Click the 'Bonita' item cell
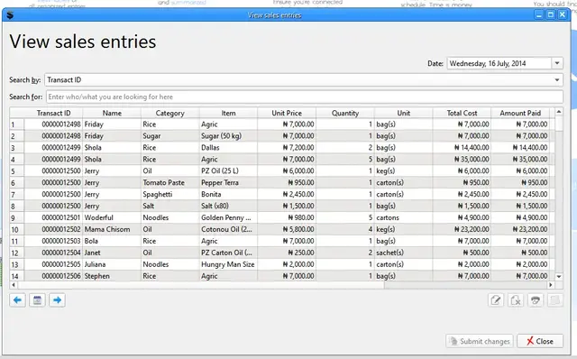The width and height of the screenshot is (577, 359). [228, 195]
